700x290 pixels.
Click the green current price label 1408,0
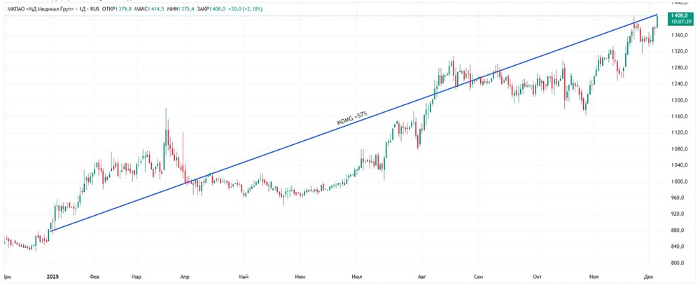678,15
